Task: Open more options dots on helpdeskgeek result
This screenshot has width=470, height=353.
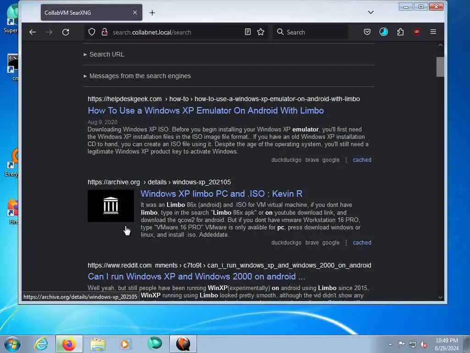Action: click(x=346, y=160)
